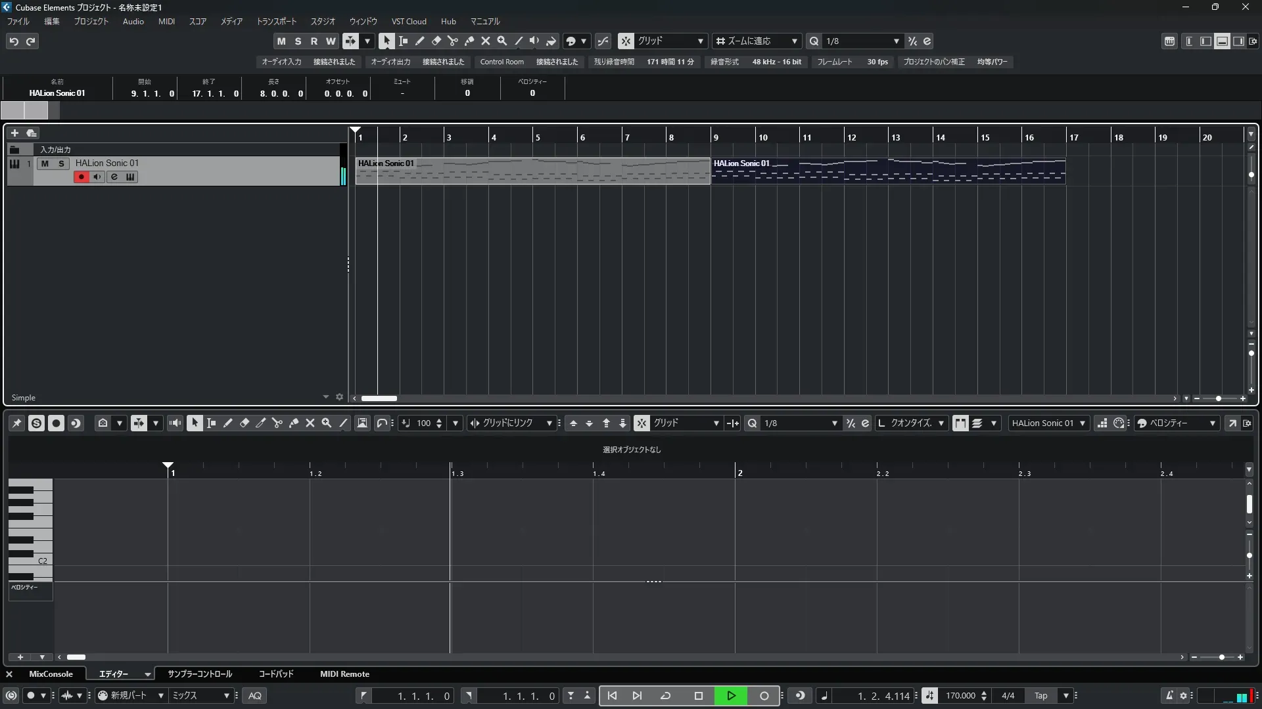1262x709 pixels.
Task: Select the Erase tool in key editor toolbar
Action: [x=244, y=423]
